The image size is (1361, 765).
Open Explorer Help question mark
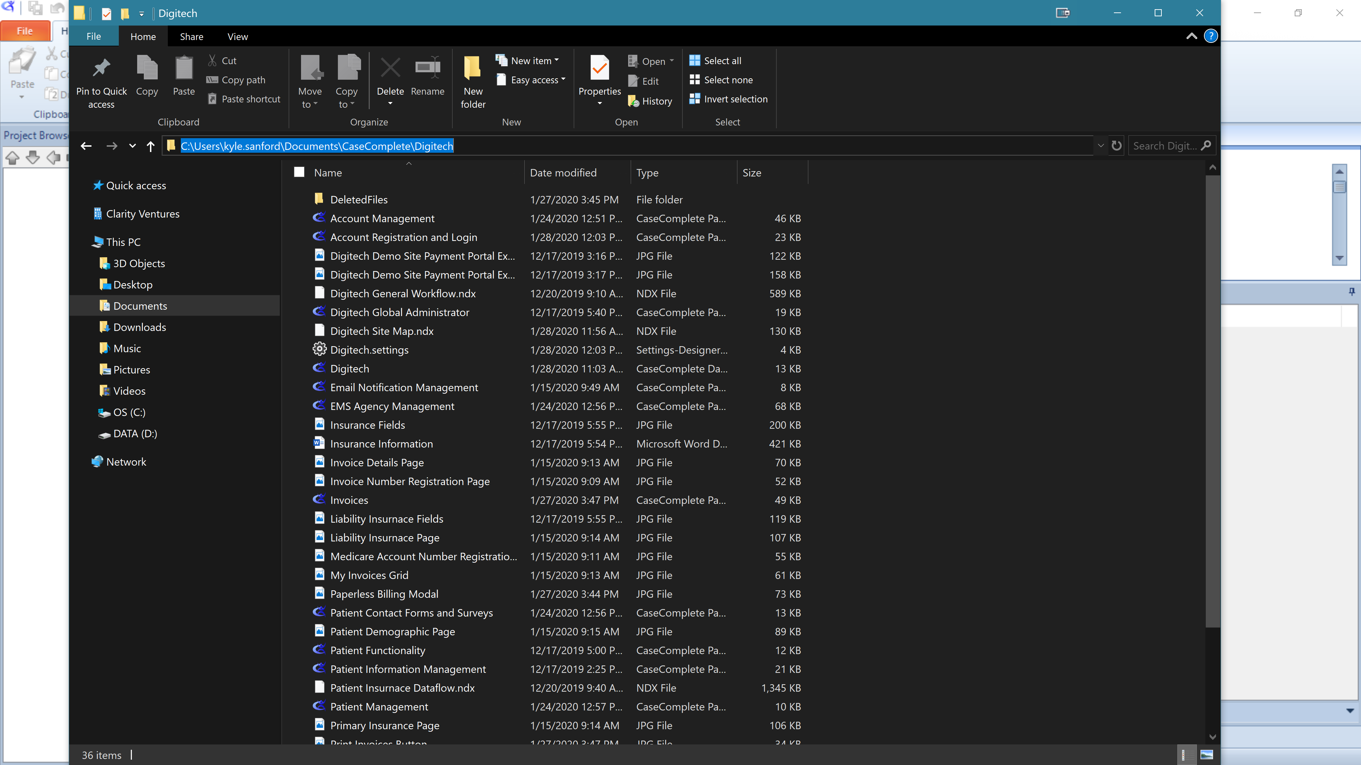point(1210,36)
